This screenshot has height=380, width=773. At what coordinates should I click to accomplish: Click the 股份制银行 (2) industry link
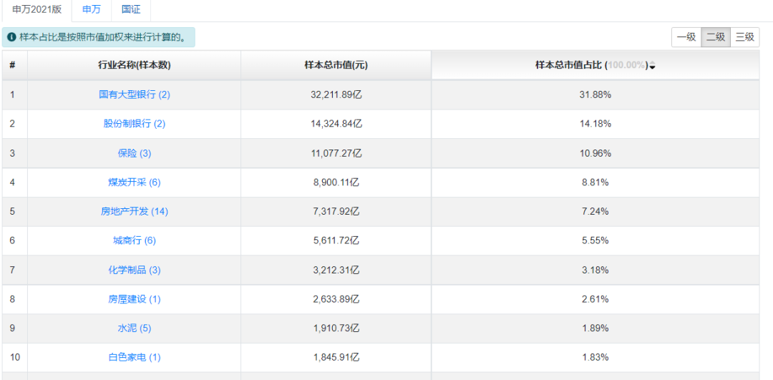[x=135, y=124]
